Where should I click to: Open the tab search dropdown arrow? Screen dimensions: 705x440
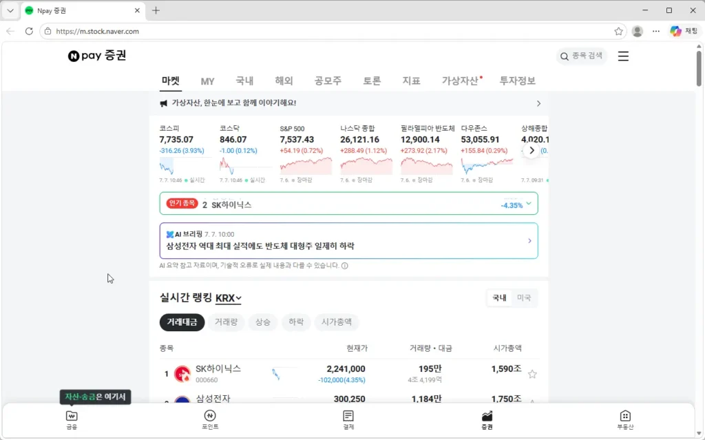(10, 10)
